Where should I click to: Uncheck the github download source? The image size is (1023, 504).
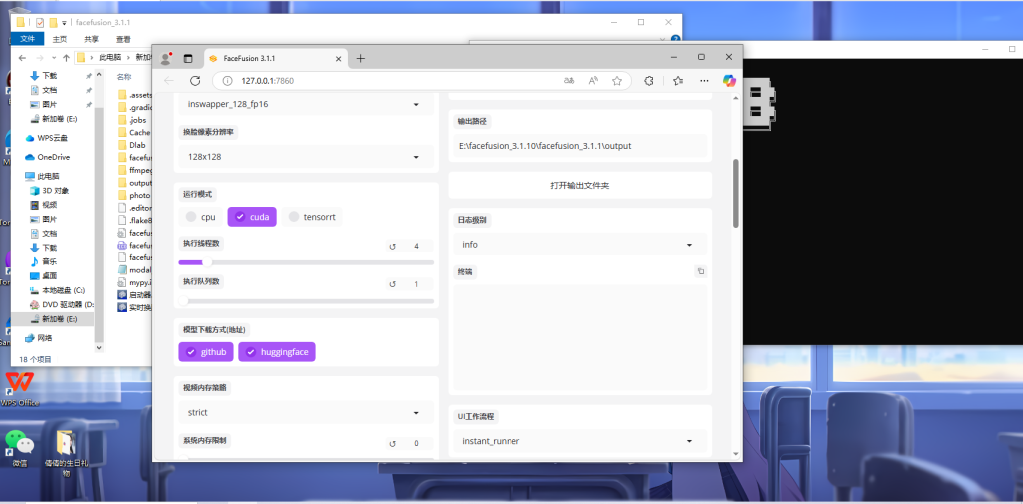pyautogui.click(x=206, y=352)
